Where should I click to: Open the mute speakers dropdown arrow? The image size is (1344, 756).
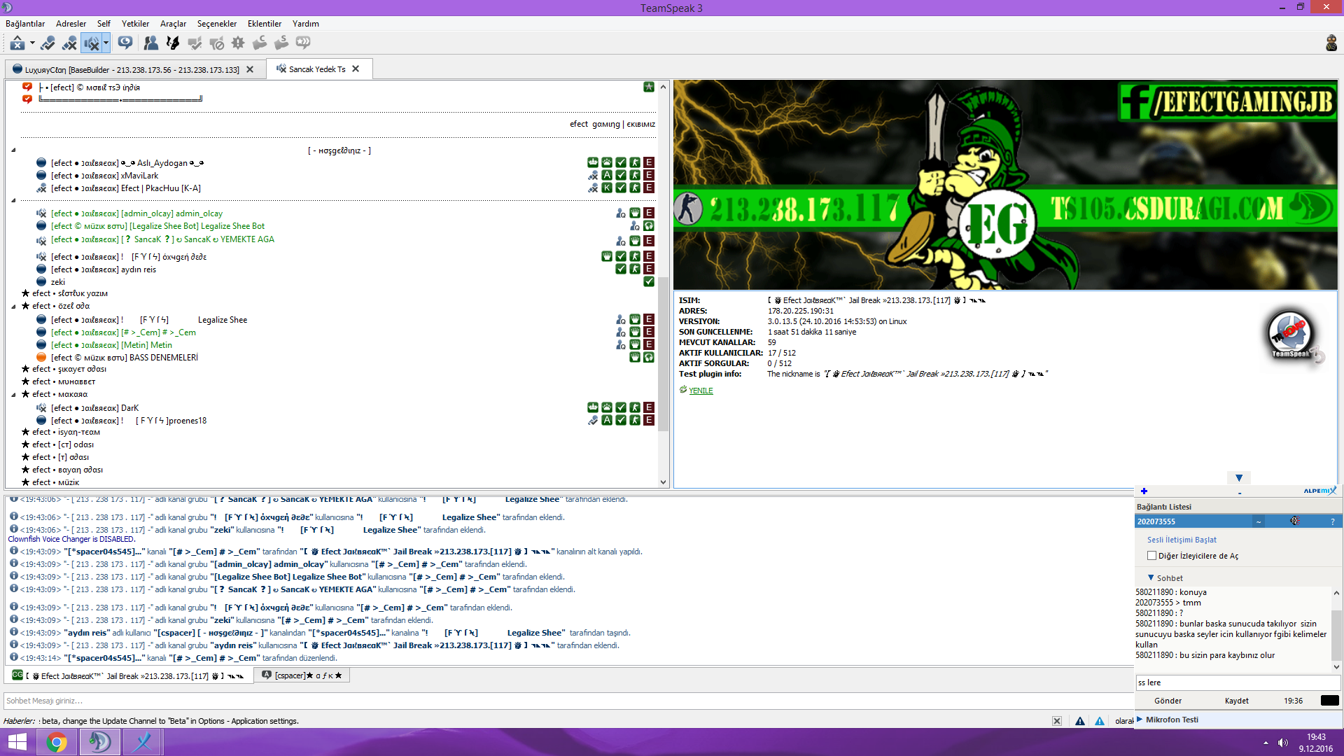click(106, 43)
